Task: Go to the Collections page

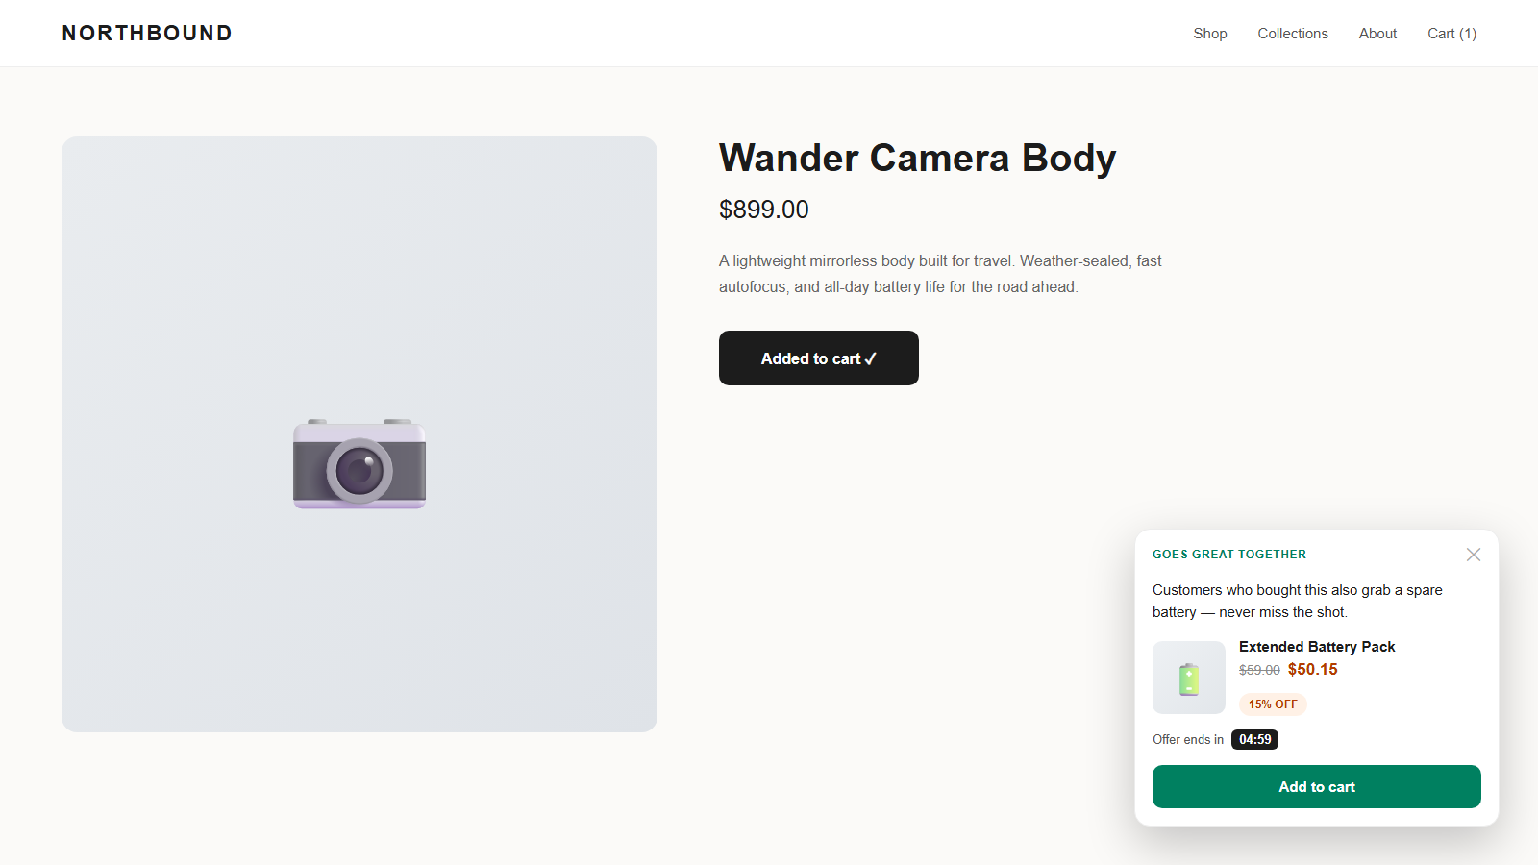Action: tap(1293, 34)
